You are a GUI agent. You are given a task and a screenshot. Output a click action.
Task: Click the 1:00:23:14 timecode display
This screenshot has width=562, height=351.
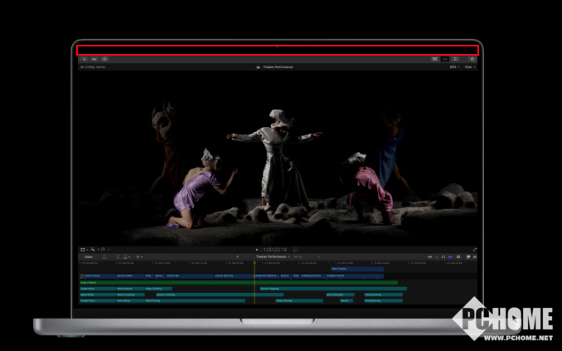[275, 249]
